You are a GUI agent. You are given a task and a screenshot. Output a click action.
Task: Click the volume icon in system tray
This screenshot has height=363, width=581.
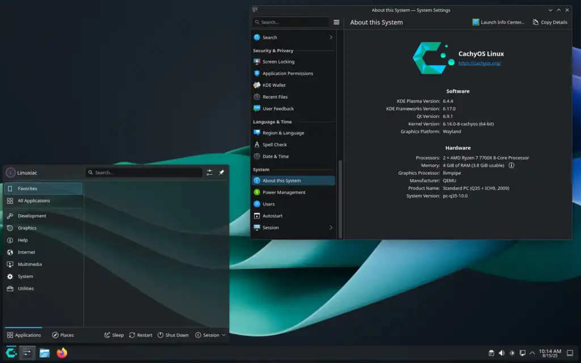[502, 353]
